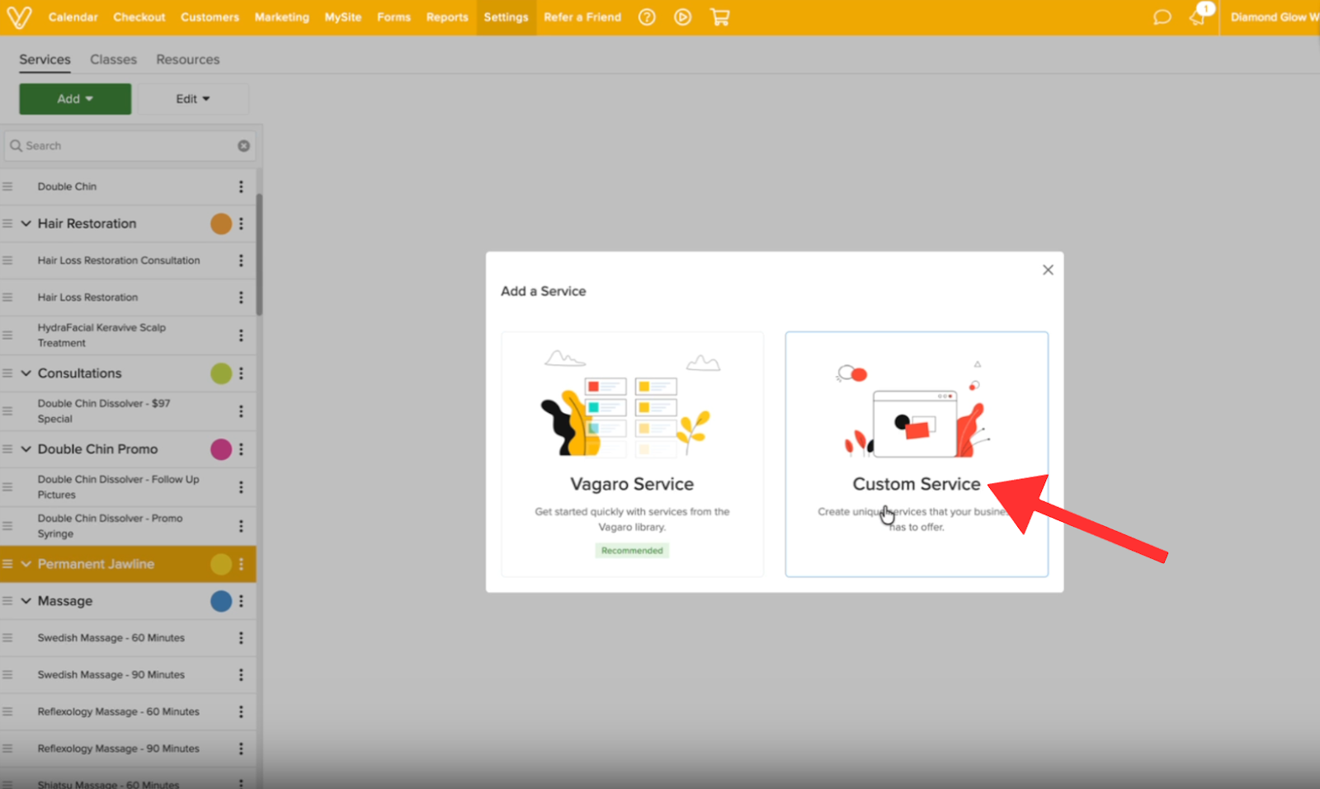Image resolution: width=1320 pixels, height=789 pixels.
Task: Open the Checkout menu
Action: pyautogui.click(x=139, y=17)
